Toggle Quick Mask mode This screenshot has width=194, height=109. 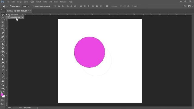[x=3, y=100]
